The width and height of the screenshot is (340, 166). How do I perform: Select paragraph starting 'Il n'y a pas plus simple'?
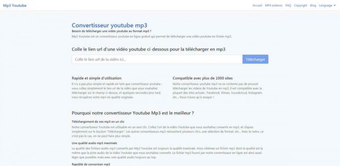point(117,90)
